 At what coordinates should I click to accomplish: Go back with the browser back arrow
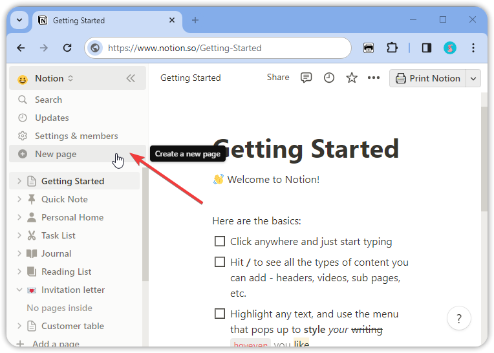21,48
